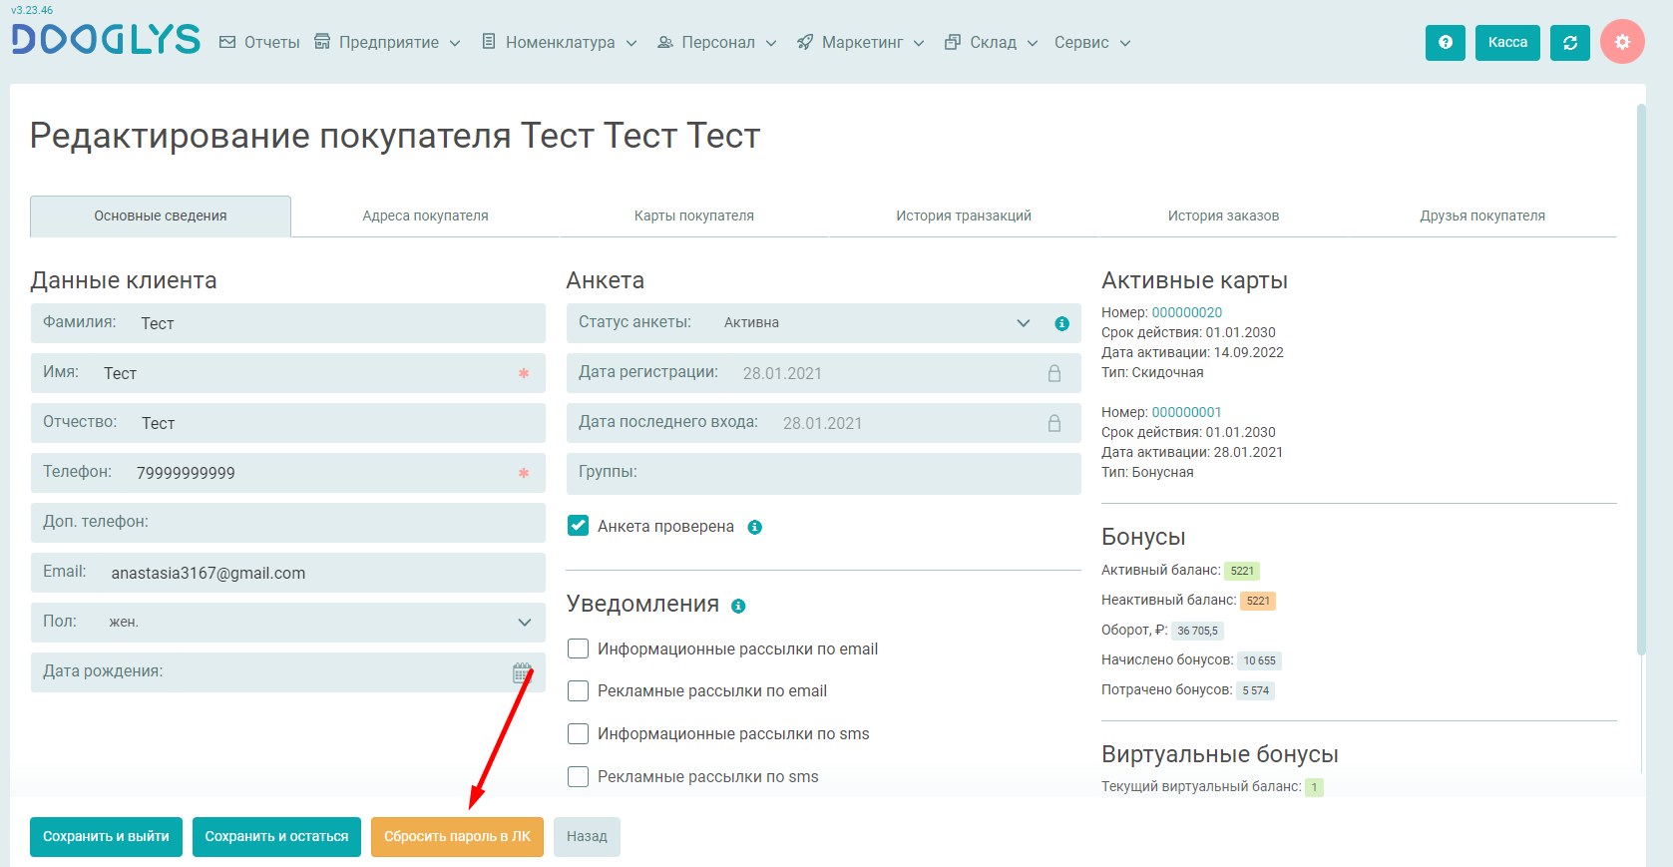Open card number 000000020 link
Image resolution: width=1673 pixels, height=867 pixels.
pyautogui.click(x=1187, y=312)
